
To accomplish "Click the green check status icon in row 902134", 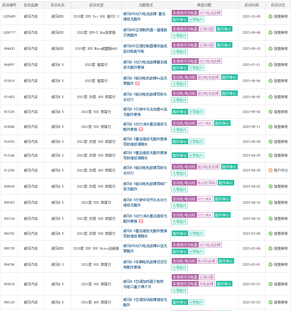I will [x=270, y=219].
